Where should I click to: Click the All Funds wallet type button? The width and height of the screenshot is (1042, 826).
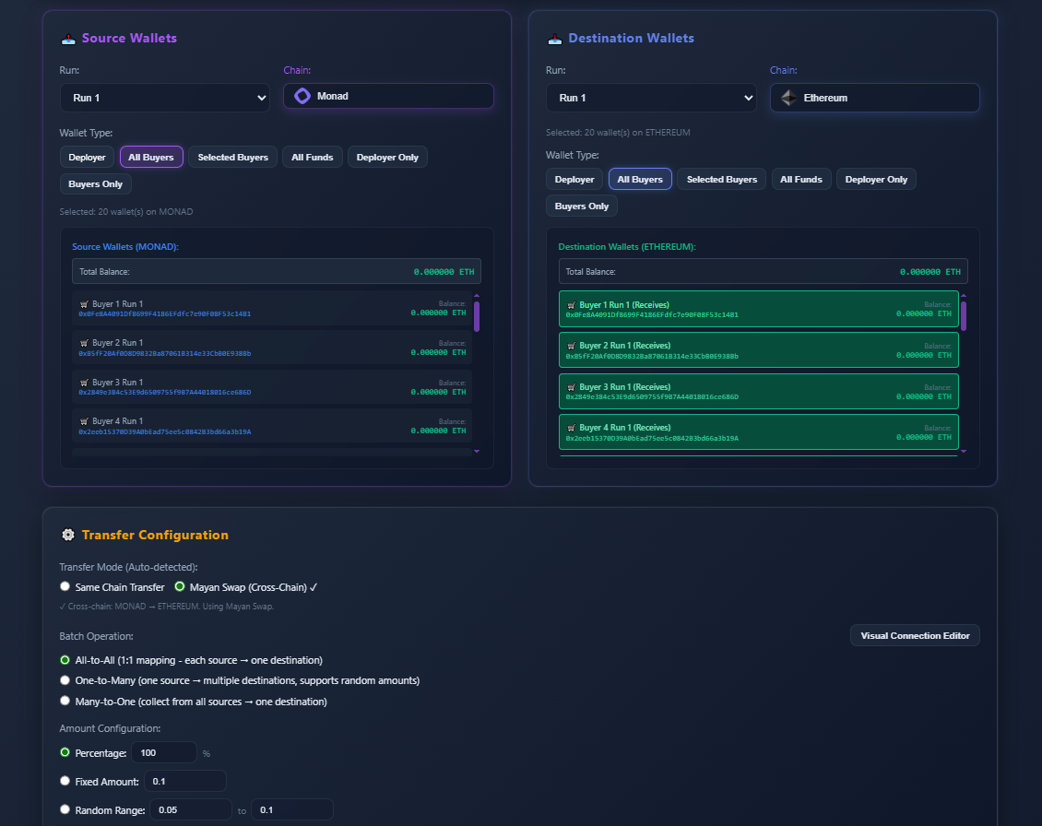312,157
